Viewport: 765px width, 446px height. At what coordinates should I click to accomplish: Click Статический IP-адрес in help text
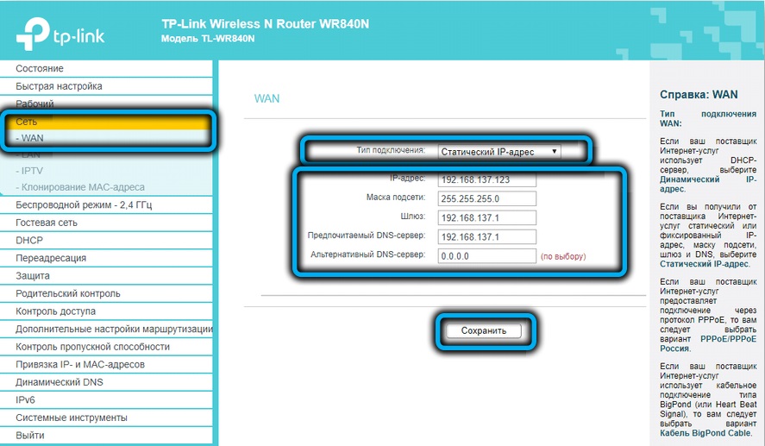click(704, 264)
